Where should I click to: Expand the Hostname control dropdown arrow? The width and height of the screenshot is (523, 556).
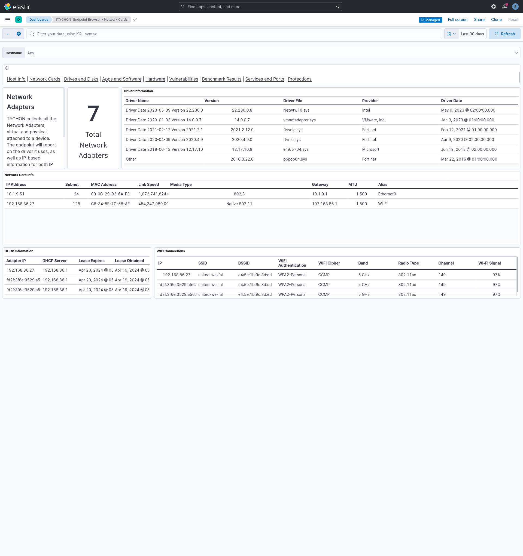(x=516, y=53)
